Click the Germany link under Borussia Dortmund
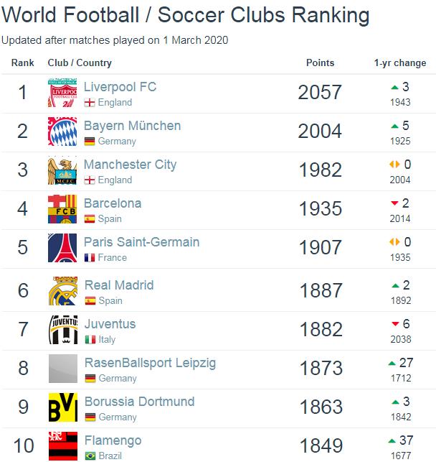 coord(117,417)
